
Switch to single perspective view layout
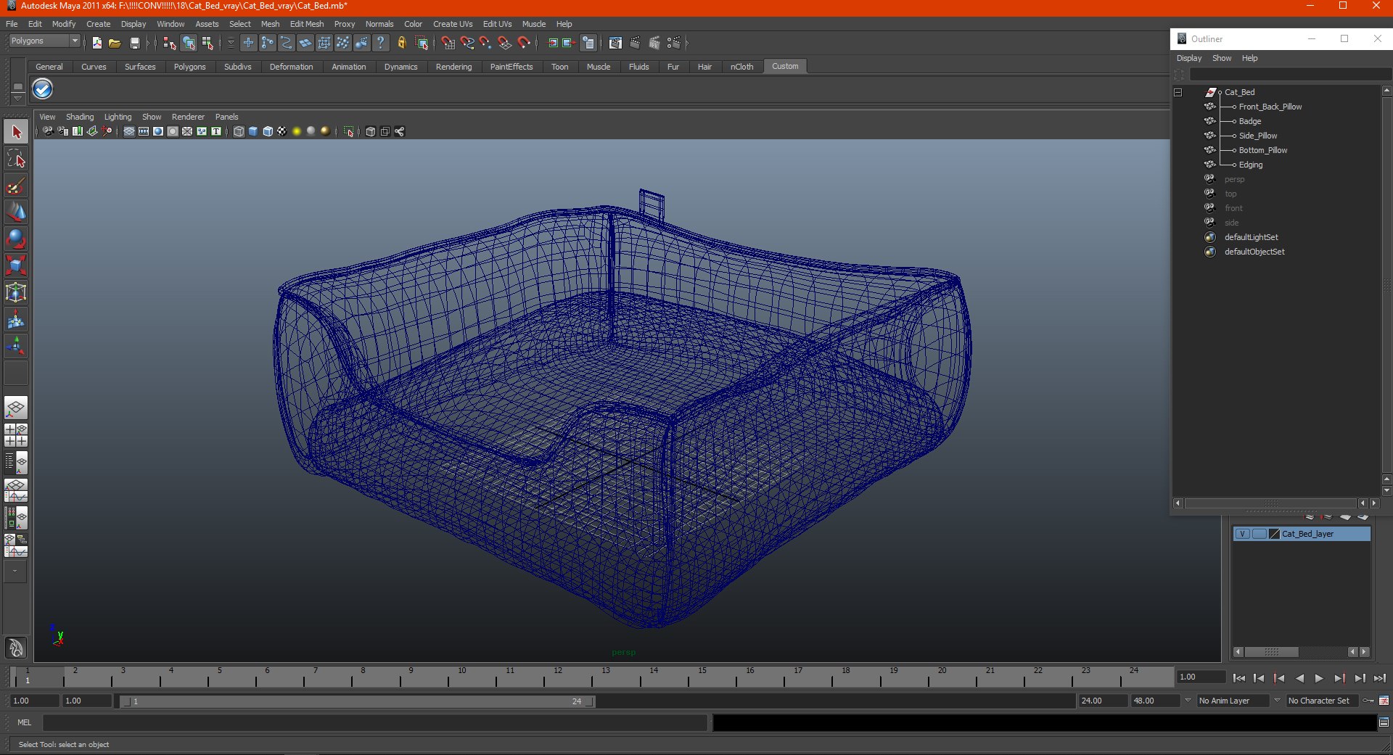coord(16,408)
